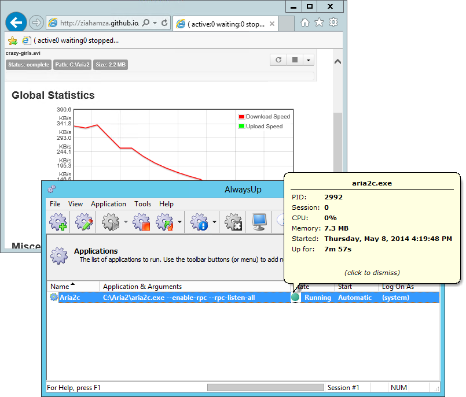Sort by the Name column header
Viewport: 466px width, 397px height.
[73, 287]
